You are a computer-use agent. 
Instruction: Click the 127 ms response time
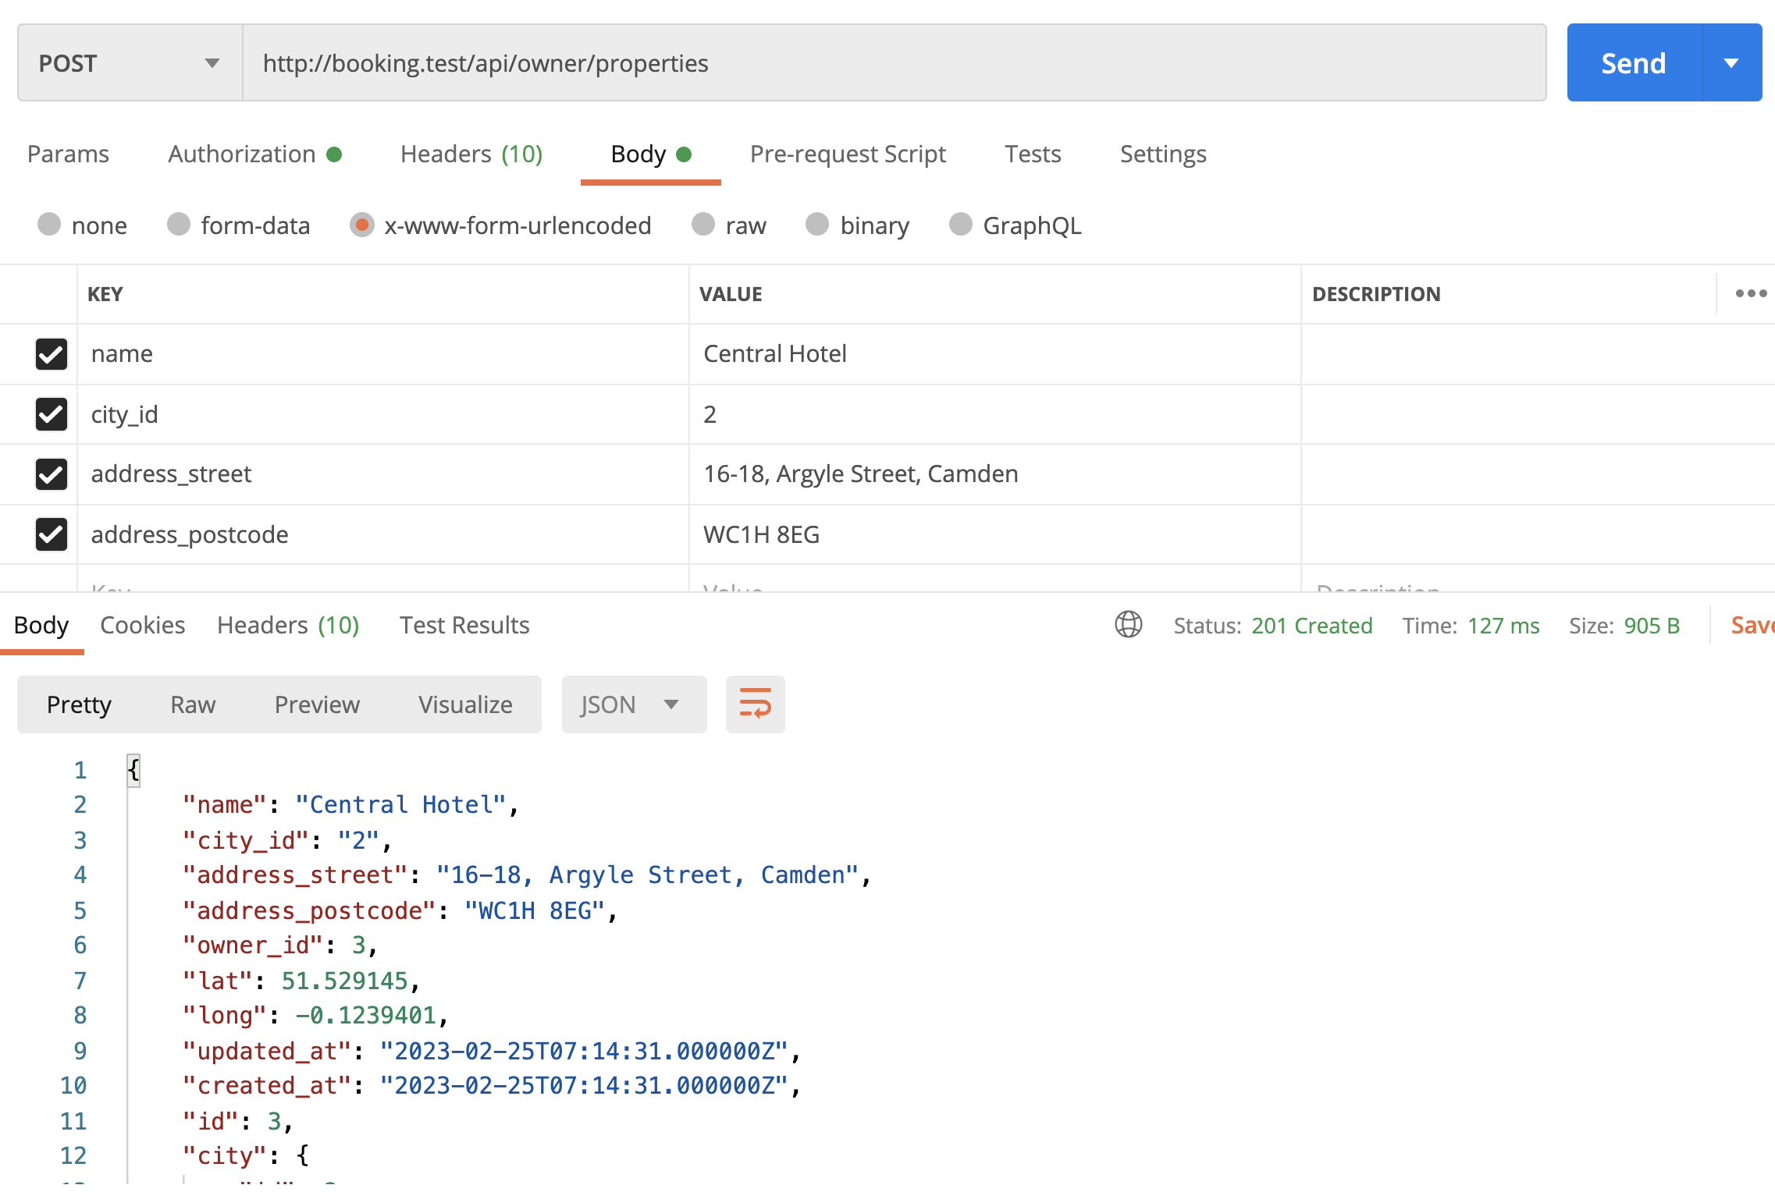1503,626
